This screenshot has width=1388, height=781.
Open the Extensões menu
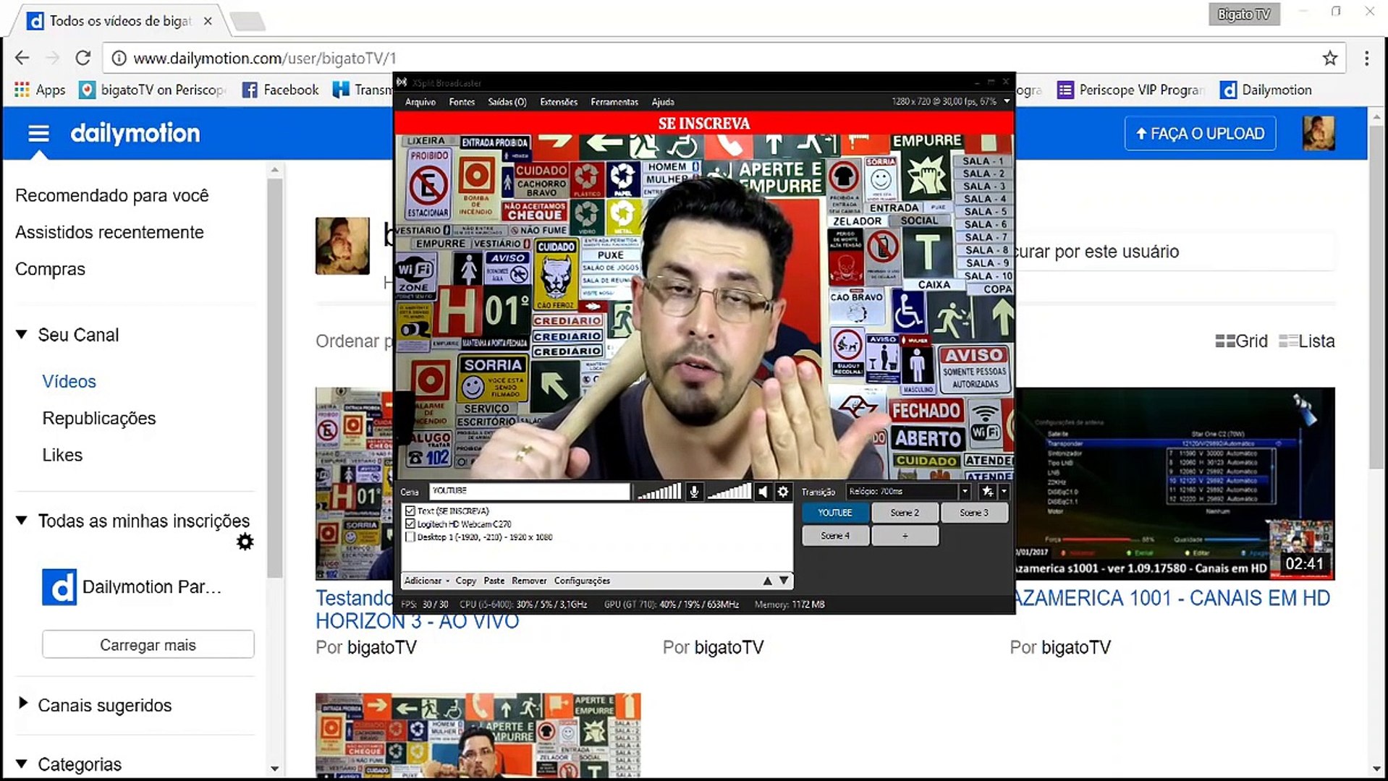pyautogui.click(x=559, y=102)
